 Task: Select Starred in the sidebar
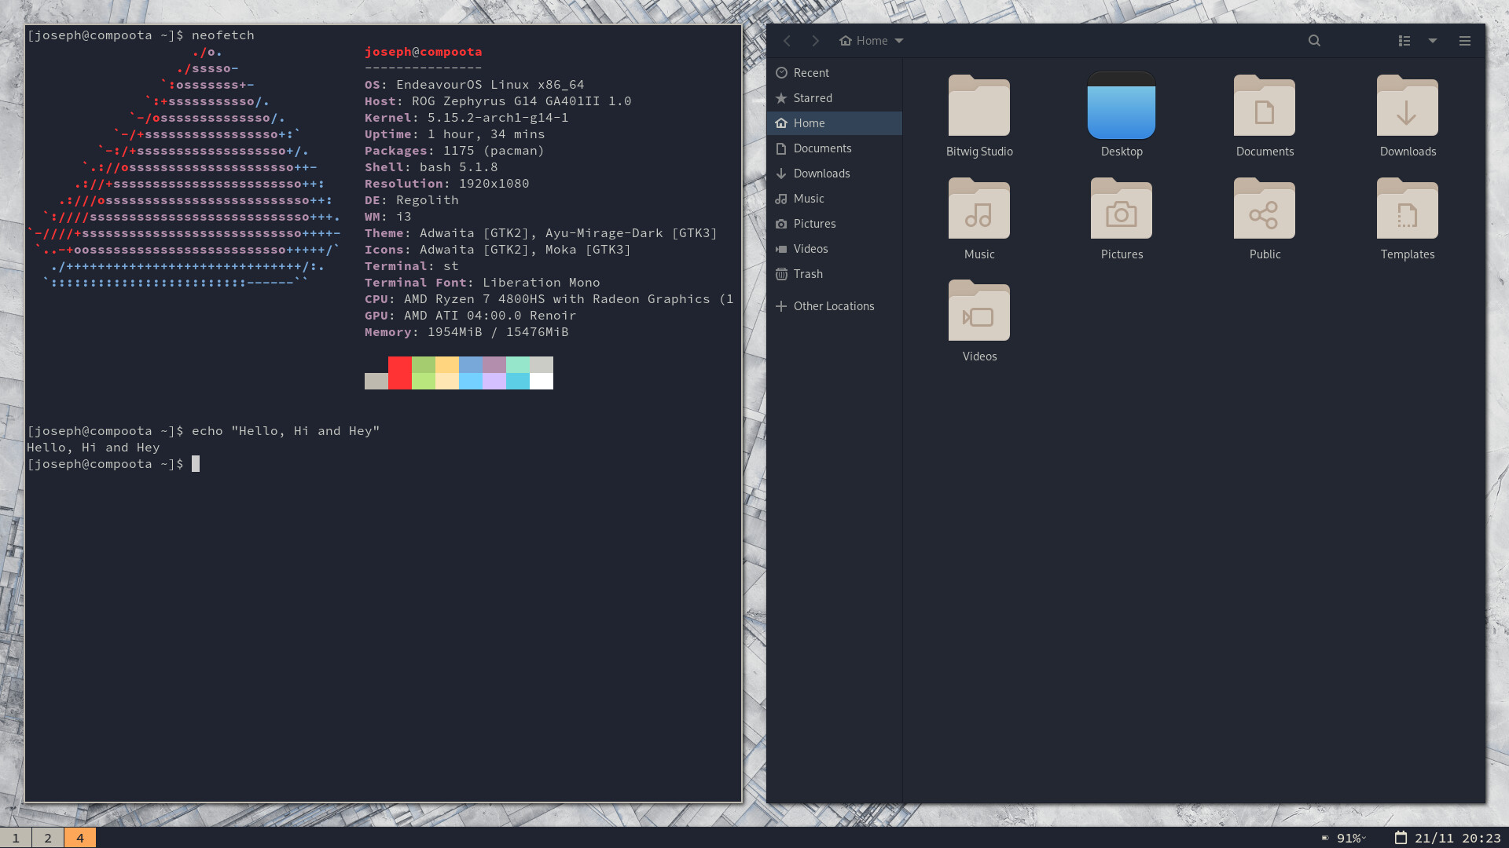835,98
